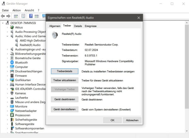Click the Monitore display icon
This screenshot has height=138, width=189.
click(12, 106)
